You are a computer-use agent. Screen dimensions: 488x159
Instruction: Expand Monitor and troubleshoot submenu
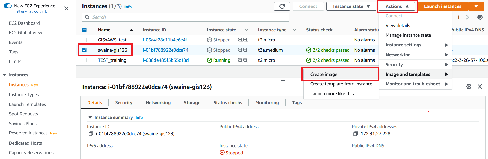click(x=415, y=84)
